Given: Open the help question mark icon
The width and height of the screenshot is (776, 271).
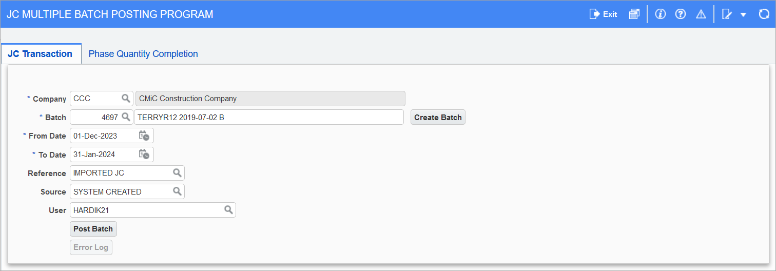Looking at the screenshot, I should coord(681,14).
